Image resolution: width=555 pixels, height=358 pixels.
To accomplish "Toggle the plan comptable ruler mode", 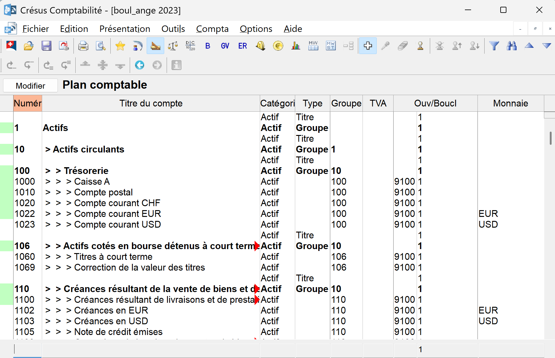I will [155, 46].
